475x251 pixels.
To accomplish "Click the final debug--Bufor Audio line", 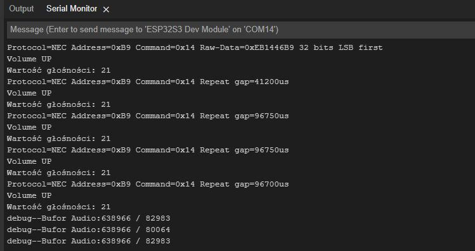I will [x=88, y=241].
